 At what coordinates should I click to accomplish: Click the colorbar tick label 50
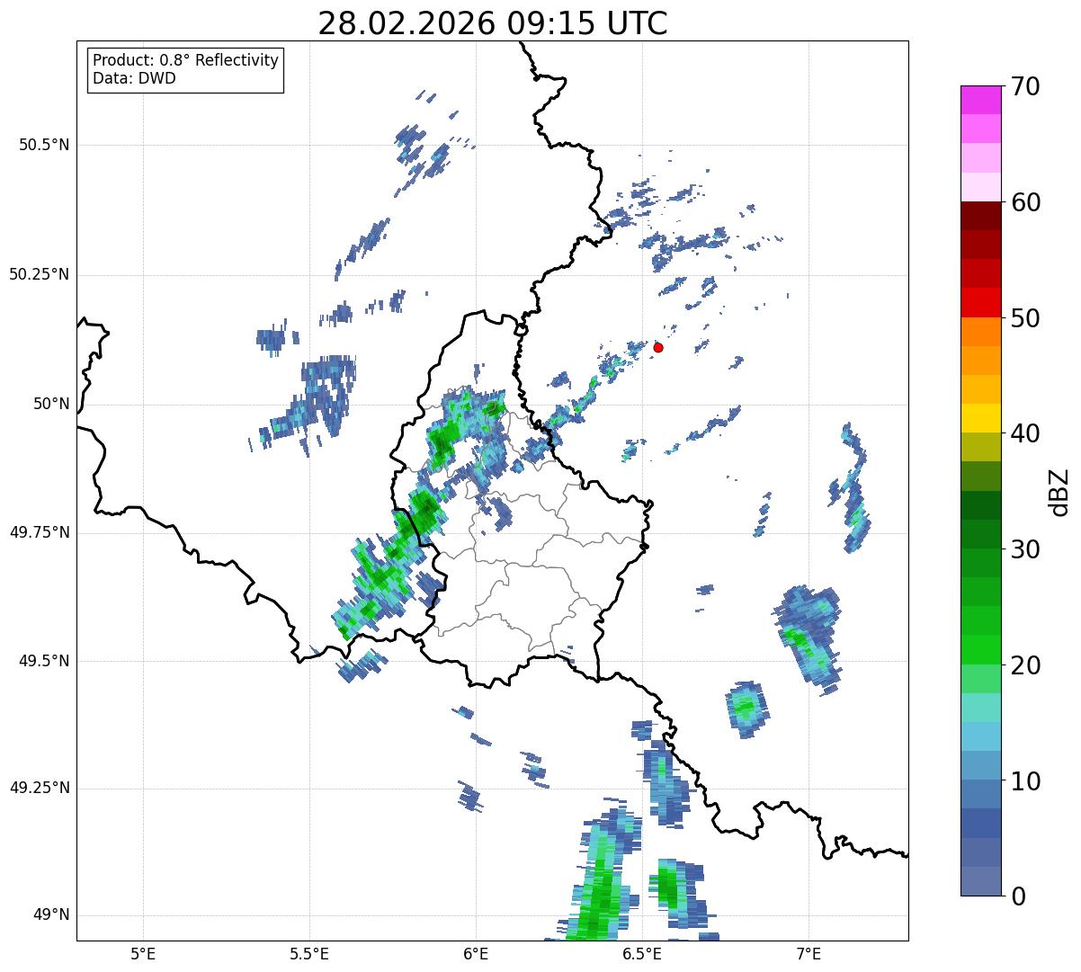tap(1025, 318)
